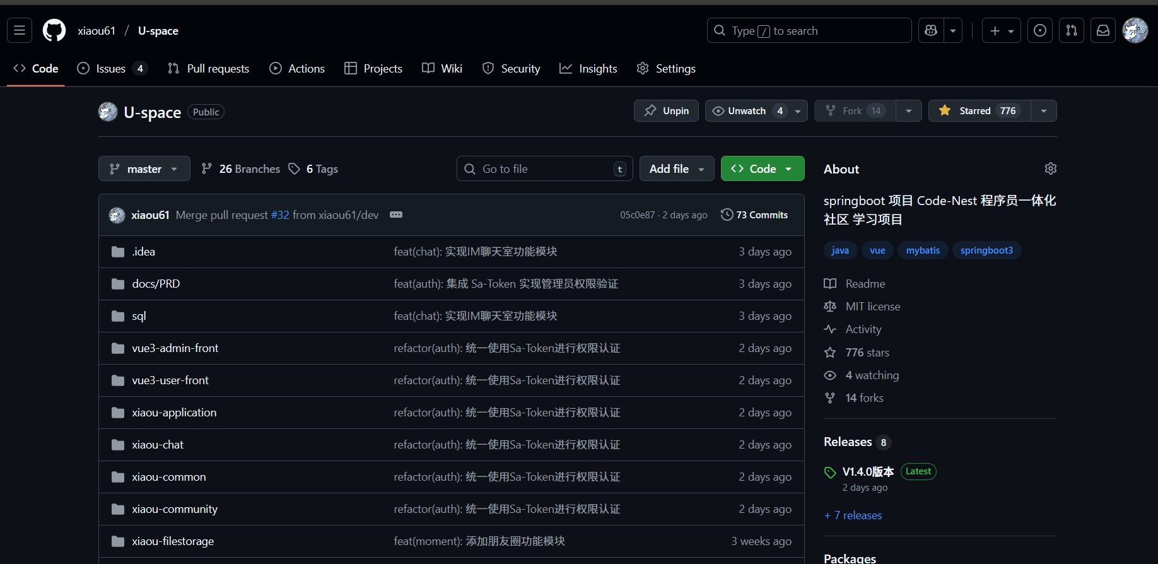Open the Readme link in About

tap(855, 284)
